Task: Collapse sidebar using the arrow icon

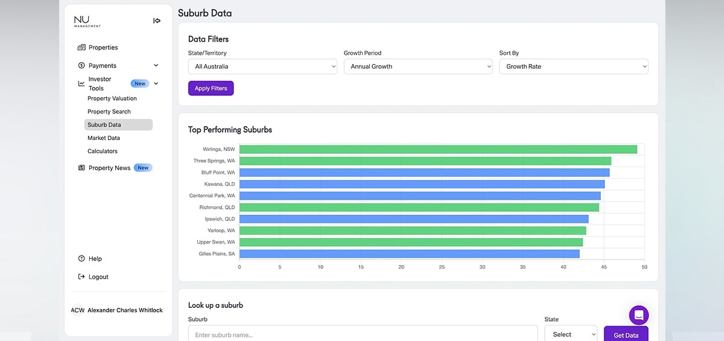Action: click(x=157, y=21)
